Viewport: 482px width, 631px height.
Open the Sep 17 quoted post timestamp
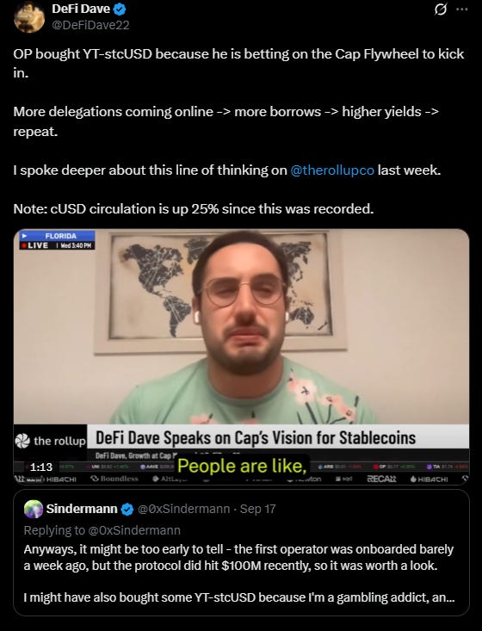click(257, 509)
